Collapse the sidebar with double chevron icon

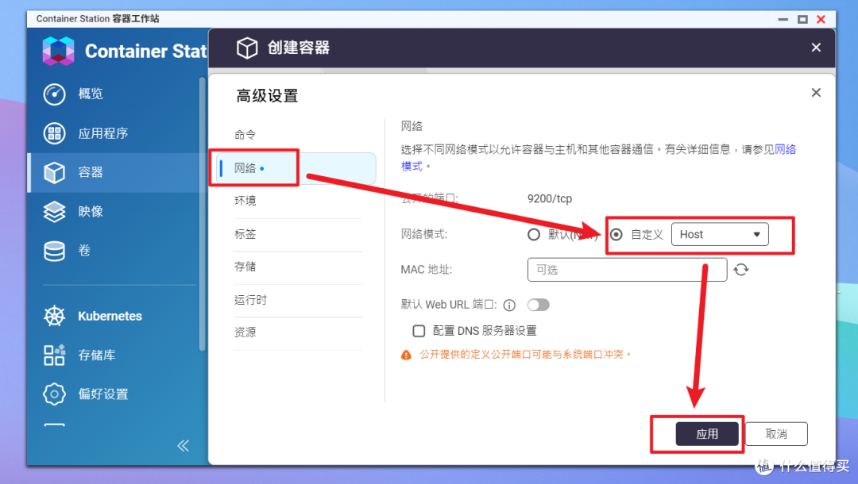pyautogui.click(x=184, y=446)
